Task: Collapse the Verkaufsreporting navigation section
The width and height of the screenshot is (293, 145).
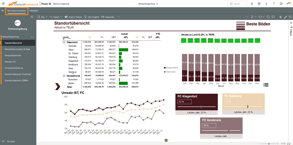Action: 32,37
